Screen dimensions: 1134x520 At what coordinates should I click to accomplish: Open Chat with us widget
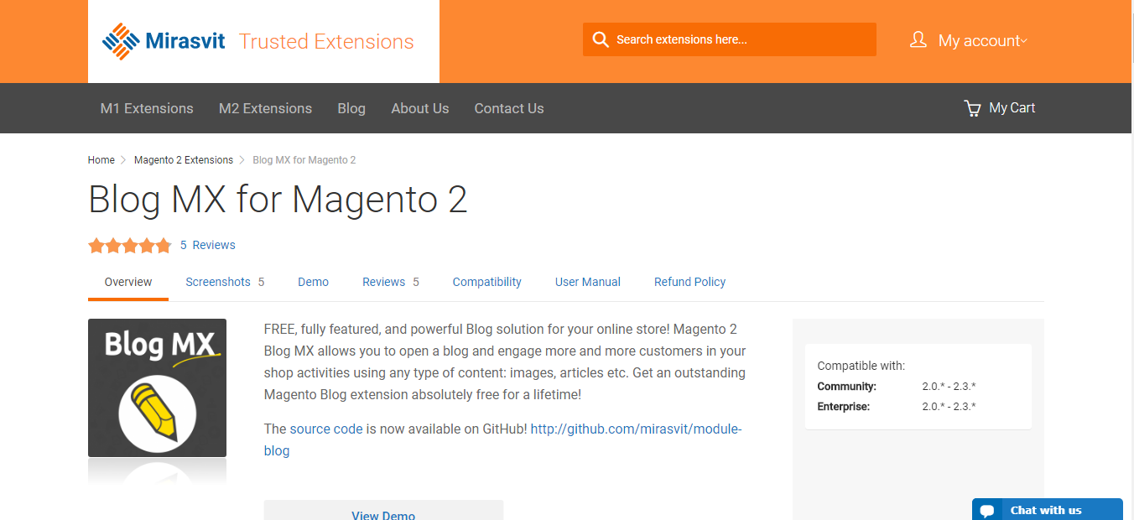[x=1047, y=510]
